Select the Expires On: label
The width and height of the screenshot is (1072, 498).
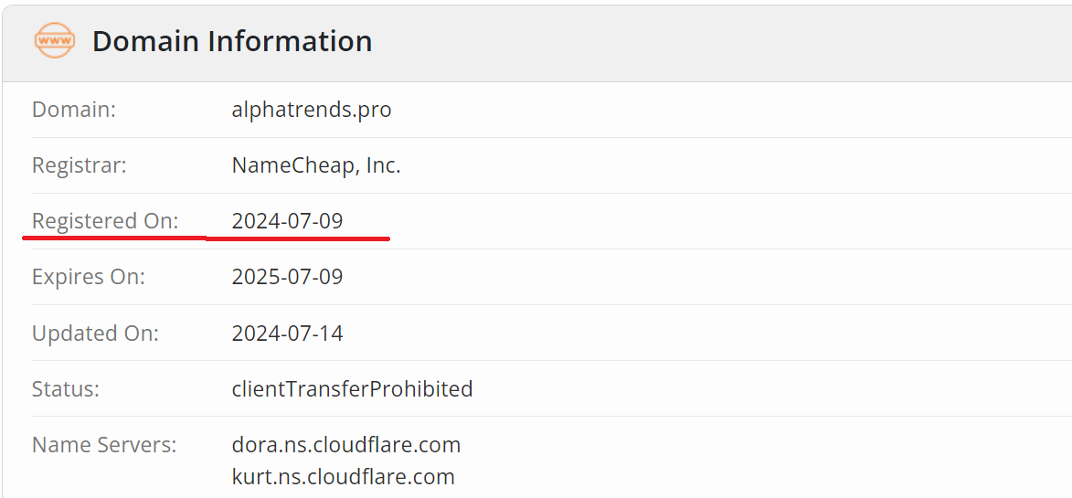[89, 277]
